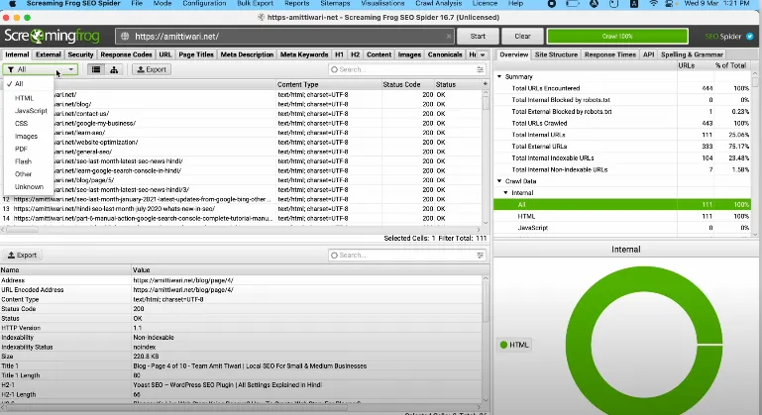Select HTML from the filter dropdown list
762x415 pixels.
pos(25,97)
